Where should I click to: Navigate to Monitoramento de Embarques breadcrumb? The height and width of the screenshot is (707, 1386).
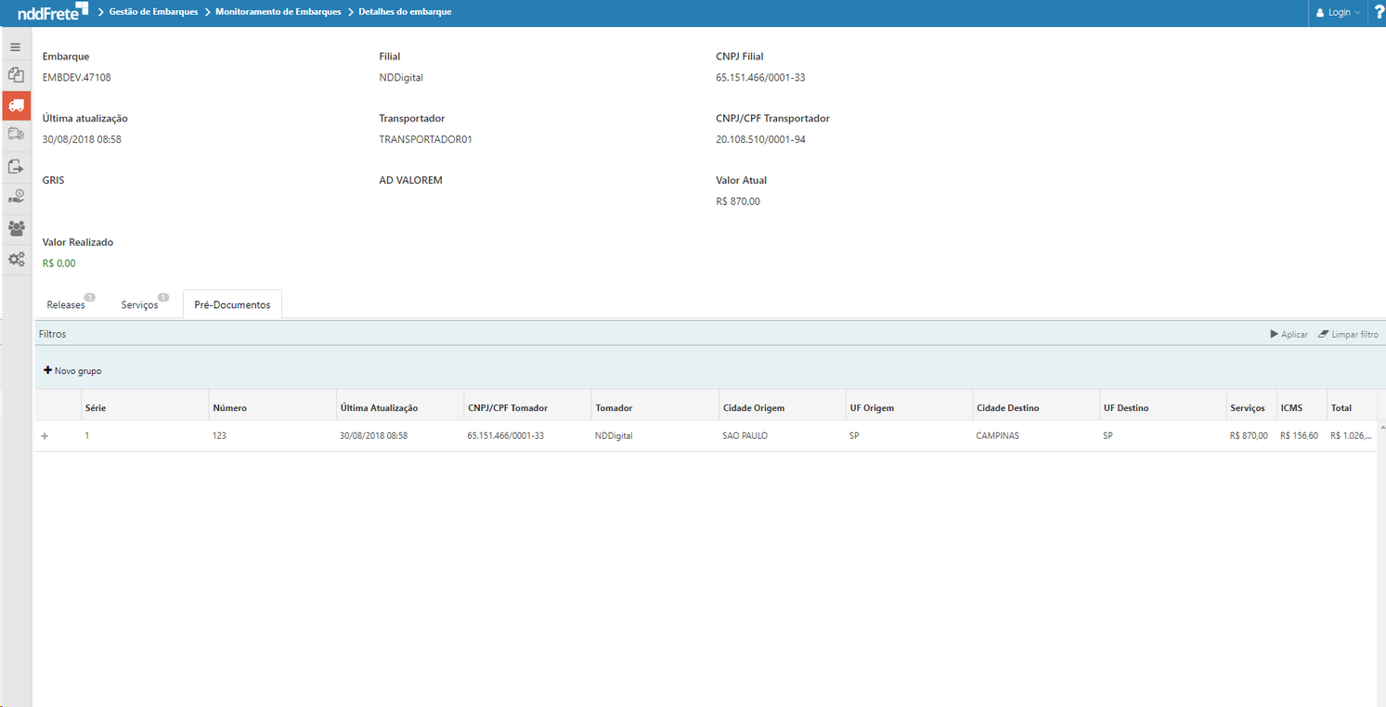coord(278,12)
